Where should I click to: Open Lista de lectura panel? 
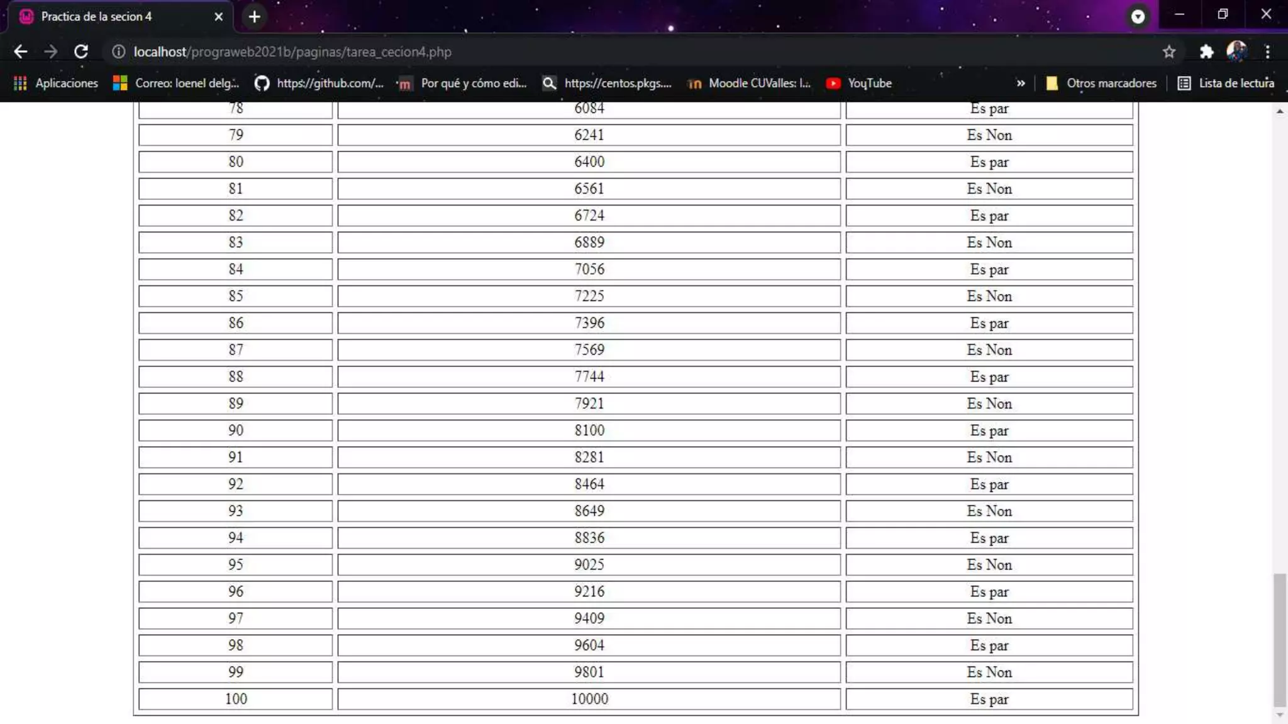[1226, 83]
